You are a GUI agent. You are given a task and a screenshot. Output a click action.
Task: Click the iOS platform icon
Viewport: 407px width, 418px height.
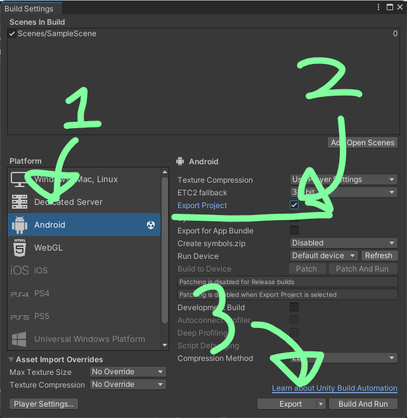(20, 270)
